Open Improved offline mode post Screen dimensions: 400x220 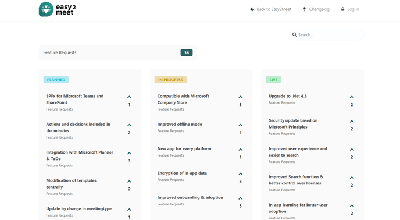coord(180,124)
